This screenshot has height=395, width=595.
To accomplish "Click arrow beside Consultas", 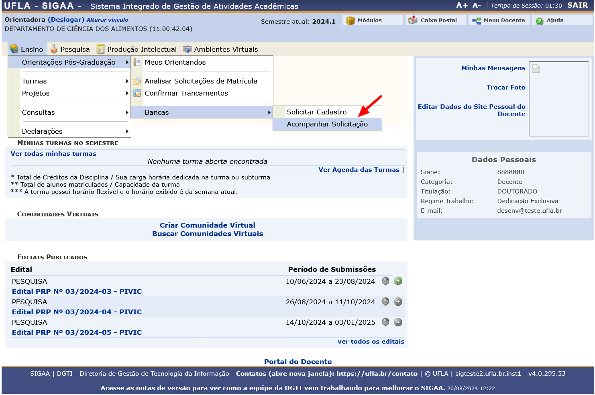I will 127,112.
